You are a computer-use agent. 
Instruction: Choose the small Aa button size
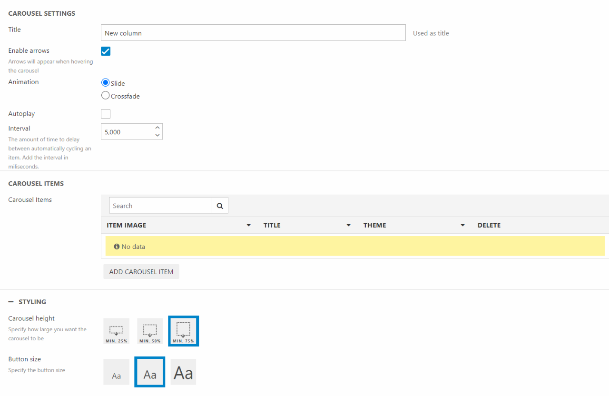click(117, 372)
